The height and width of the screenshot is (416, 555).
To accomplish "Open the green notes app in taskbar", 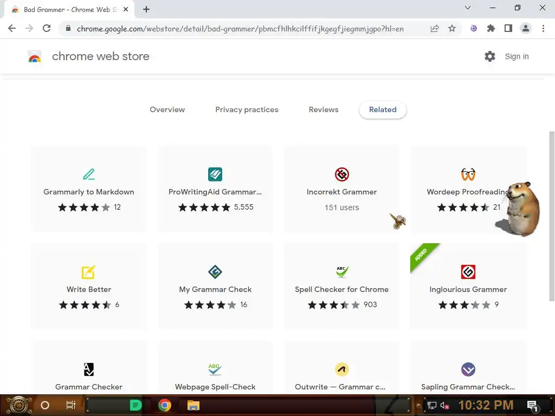I will (x=135, y=405).
